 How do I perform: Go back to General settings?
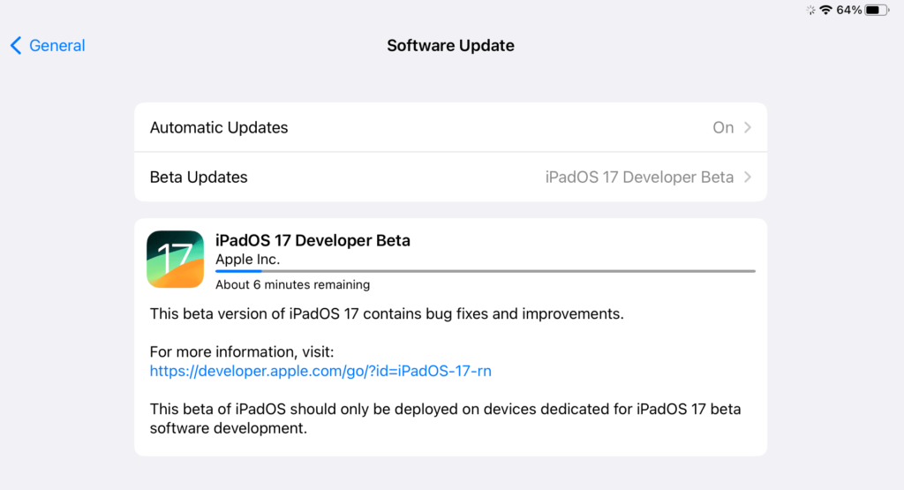[48, 46]
